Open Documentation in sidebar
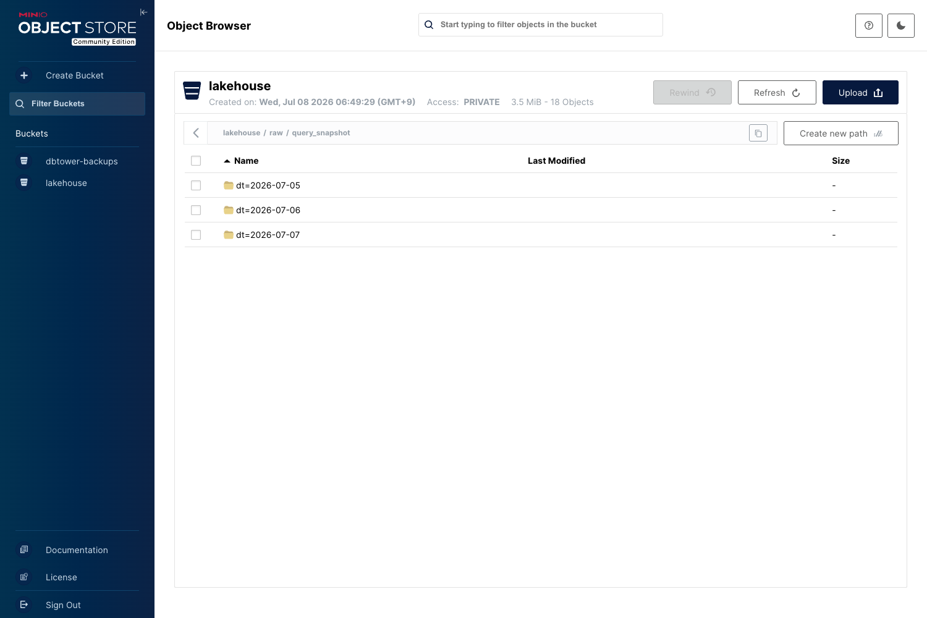Image resolution: width=927 pixels, height=618 pixels. tap(77, 550)
